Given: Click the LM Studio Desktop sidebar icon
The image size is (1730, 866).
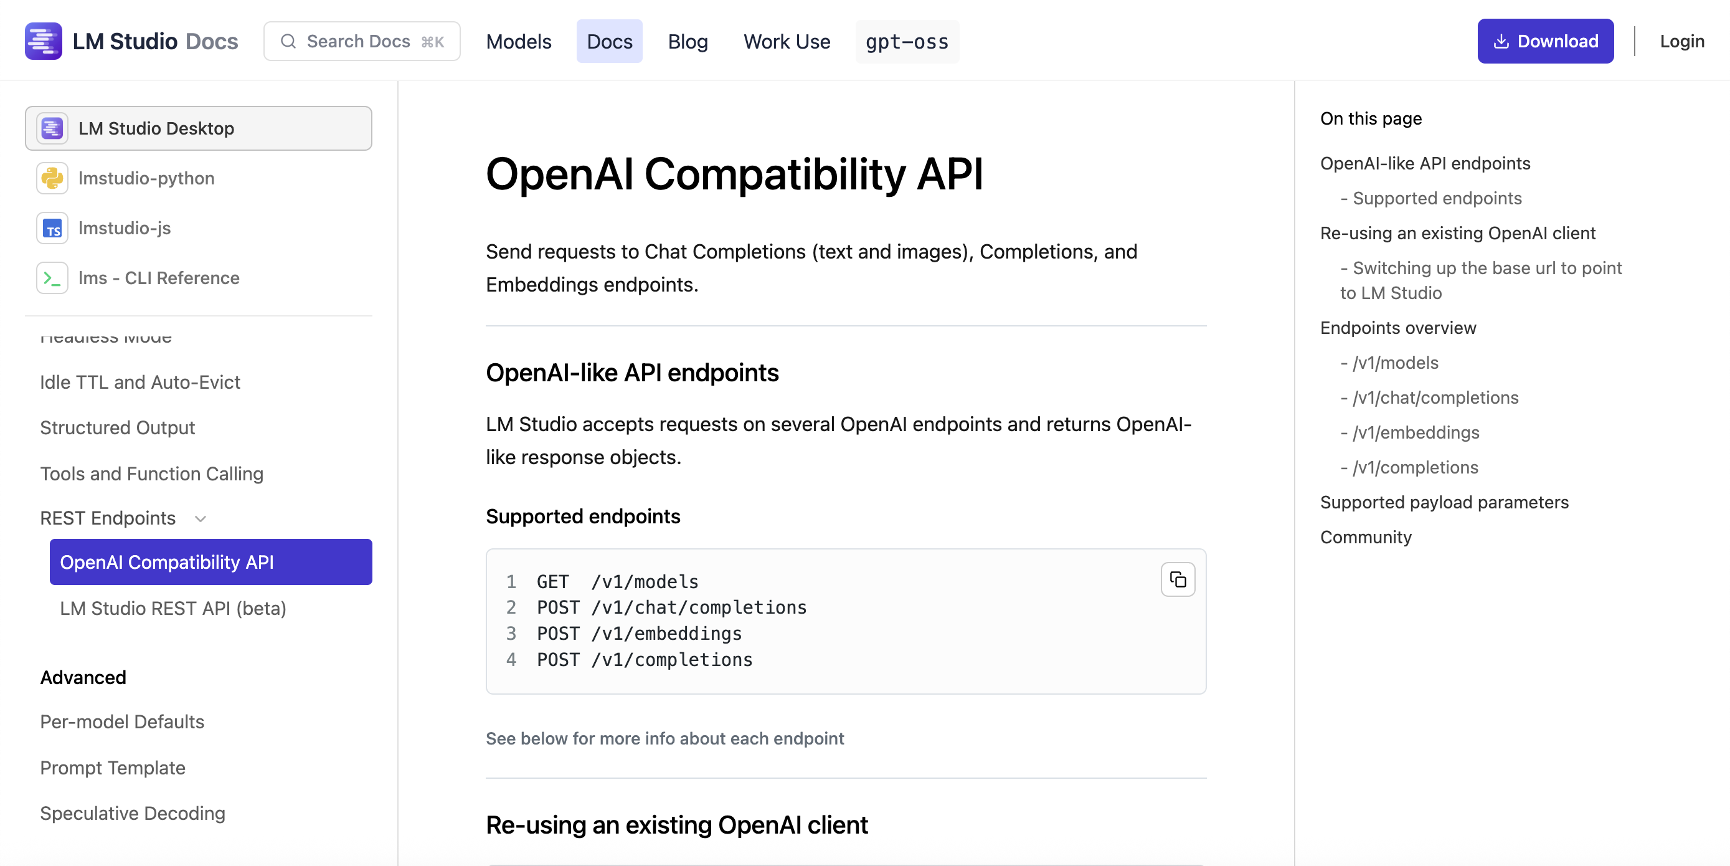Looking at the screenshot, I should pos(52,128).
